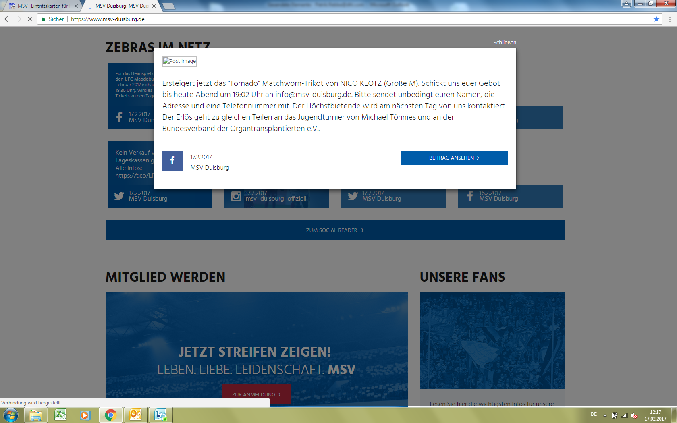Show hidden tray icons arrow
Viewport: 677px width, 423px height.
[605, 415]
